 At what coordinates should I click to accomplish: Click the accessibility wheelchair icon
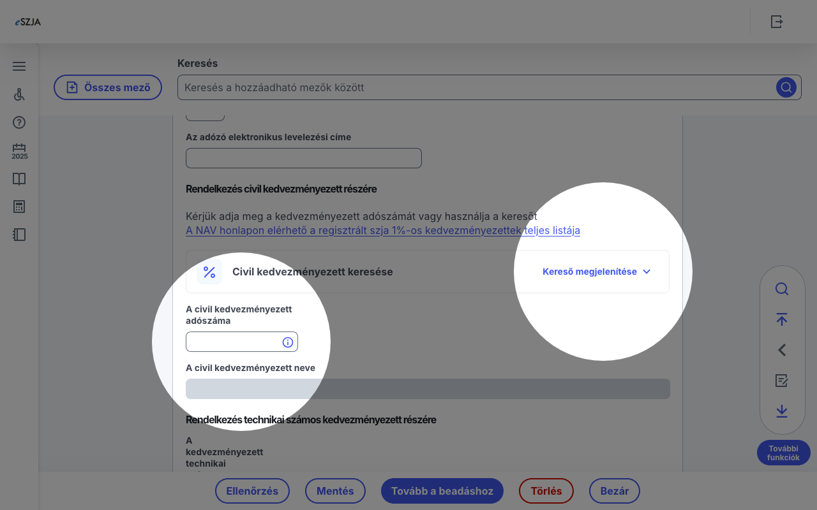[19, 94]
